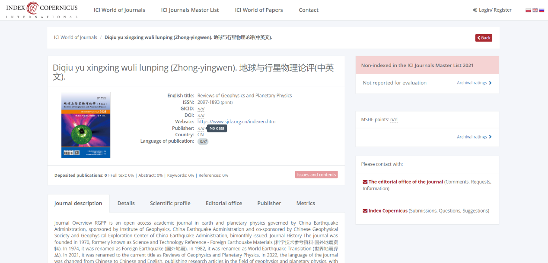This screenshot has height=263, width=548.
Task: Click Issues and contents button
Action: pyautogui.click(x=316, y=175)
